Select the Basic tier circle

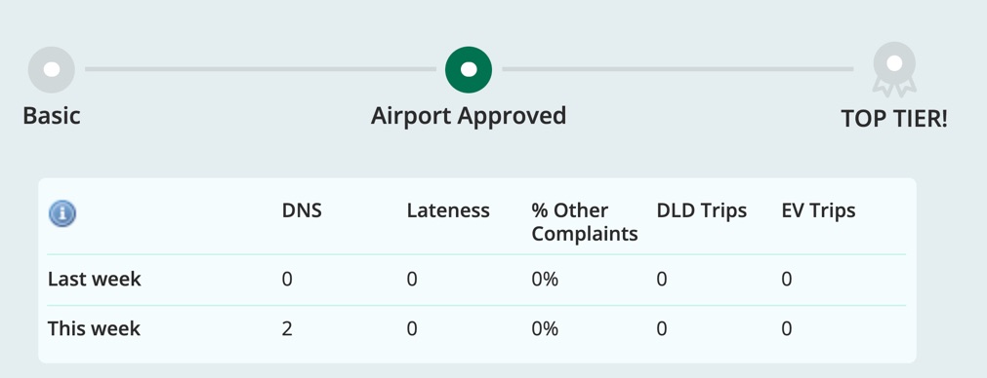coord(52,70)
